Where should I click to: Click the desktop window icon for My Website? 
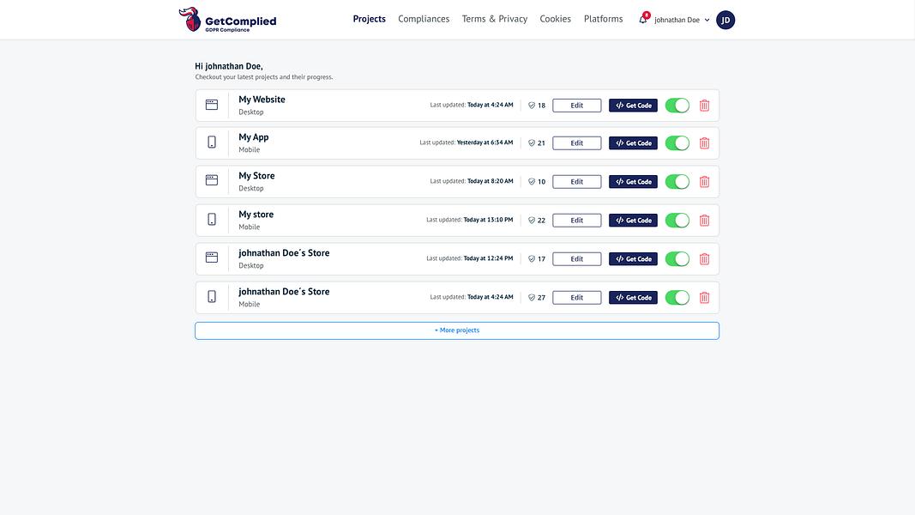point(212,105)
